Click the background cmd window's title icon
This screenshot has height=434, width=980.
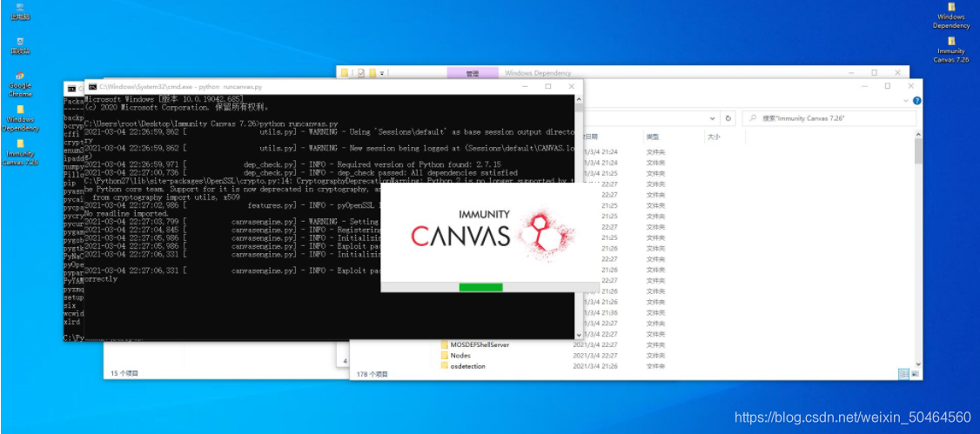(71, 89)
